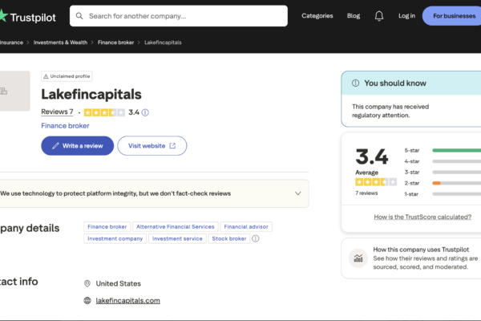This screenshot has height=321, width=481.
Task: Filter by the 1-star rating row
Action: pos(443,194)
